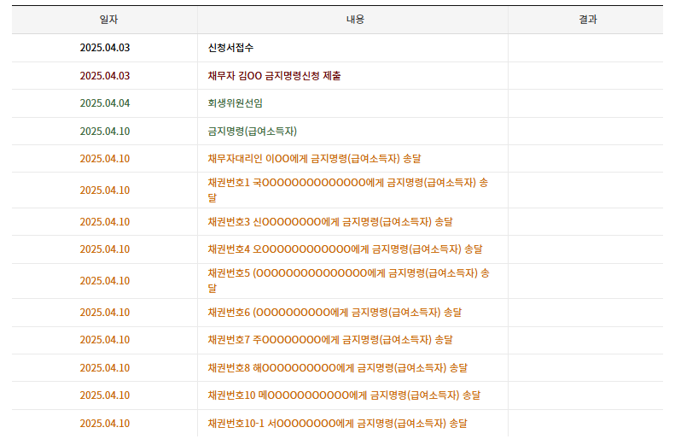Screen dimensions: 675x445
Task: Select 채무자 김OO 금지명령신청 제출 entry
Action: coord(274,76)
